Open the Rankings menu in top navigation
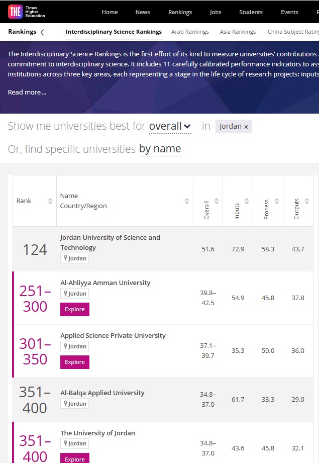Screen dimensions: 319x463 [180, 12]
